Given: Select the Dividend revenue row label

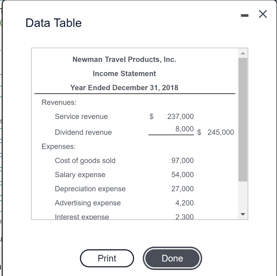Looking at the screenshot, I should click(83, 132).
